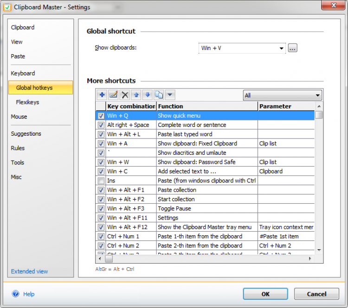Add a new shortcut with plus icon
The image size is (348, 308).
(x=102, y=95)
